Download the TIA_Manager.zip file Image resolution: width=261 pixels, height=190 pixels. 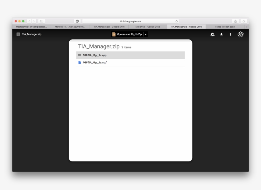coord(222,34)
